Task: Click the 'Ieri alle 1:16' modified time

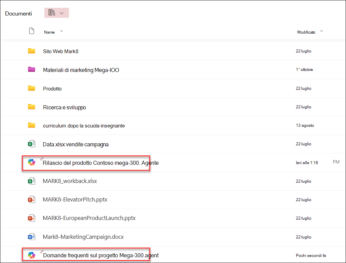Action: point(307,163)
